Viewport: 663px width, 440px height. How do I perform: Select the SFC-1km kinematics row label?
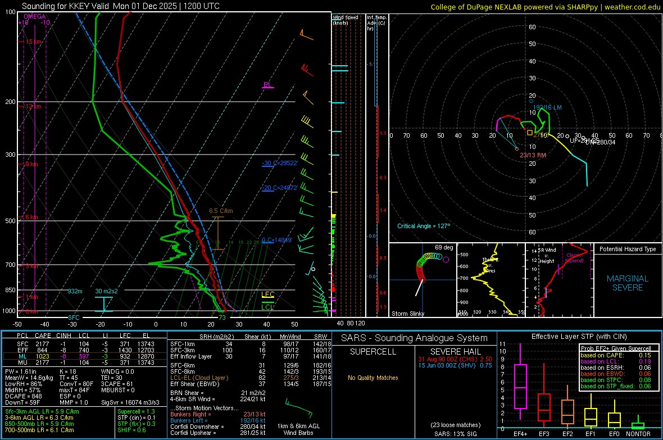[x=182, y=344]
